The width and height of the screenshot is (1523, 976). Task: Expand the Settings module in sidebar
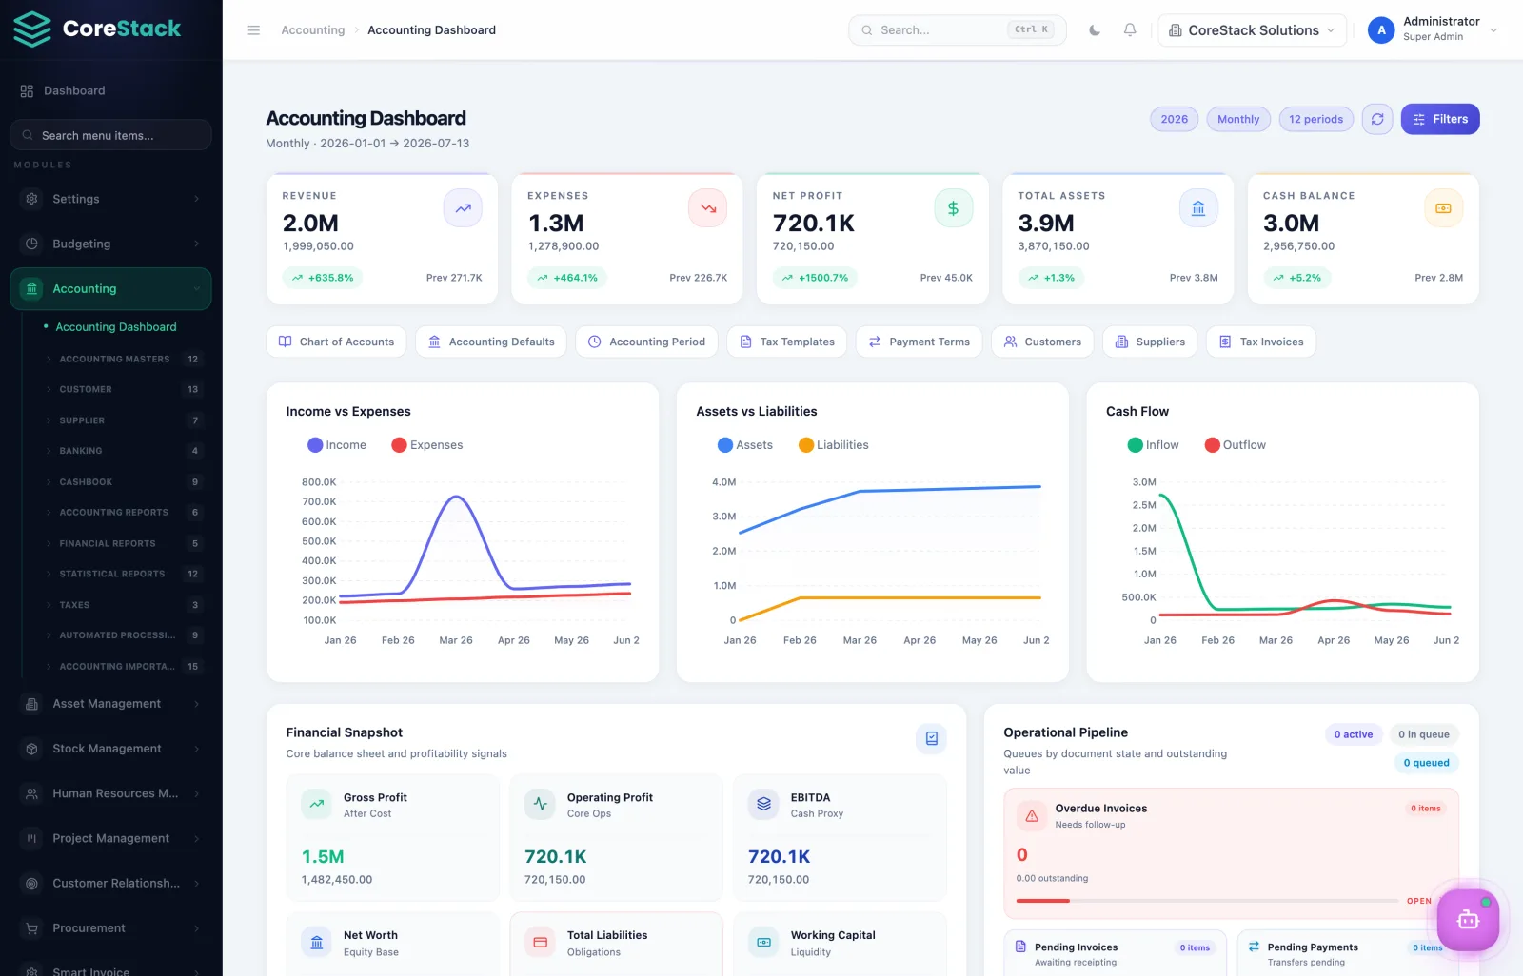point(110,199)
